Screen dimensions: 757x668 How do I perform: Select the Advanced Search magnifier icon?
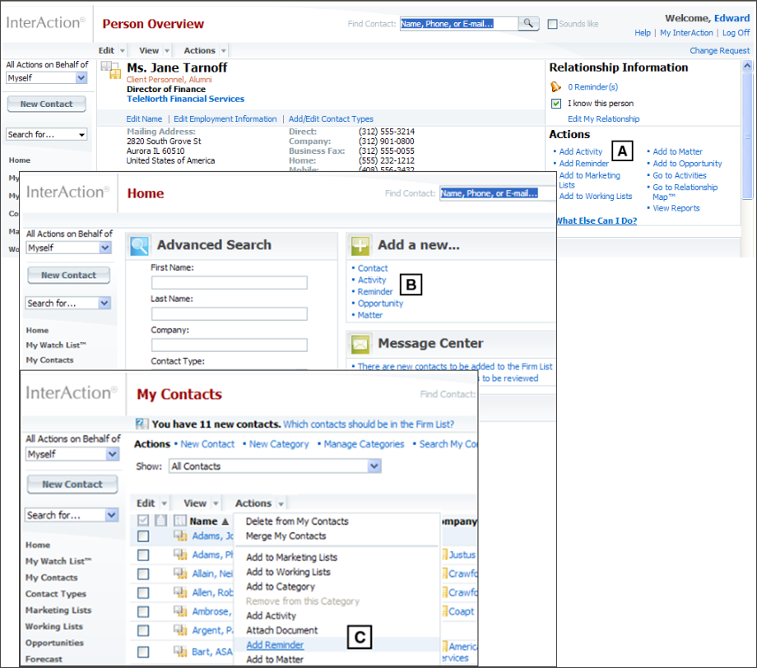140,244
